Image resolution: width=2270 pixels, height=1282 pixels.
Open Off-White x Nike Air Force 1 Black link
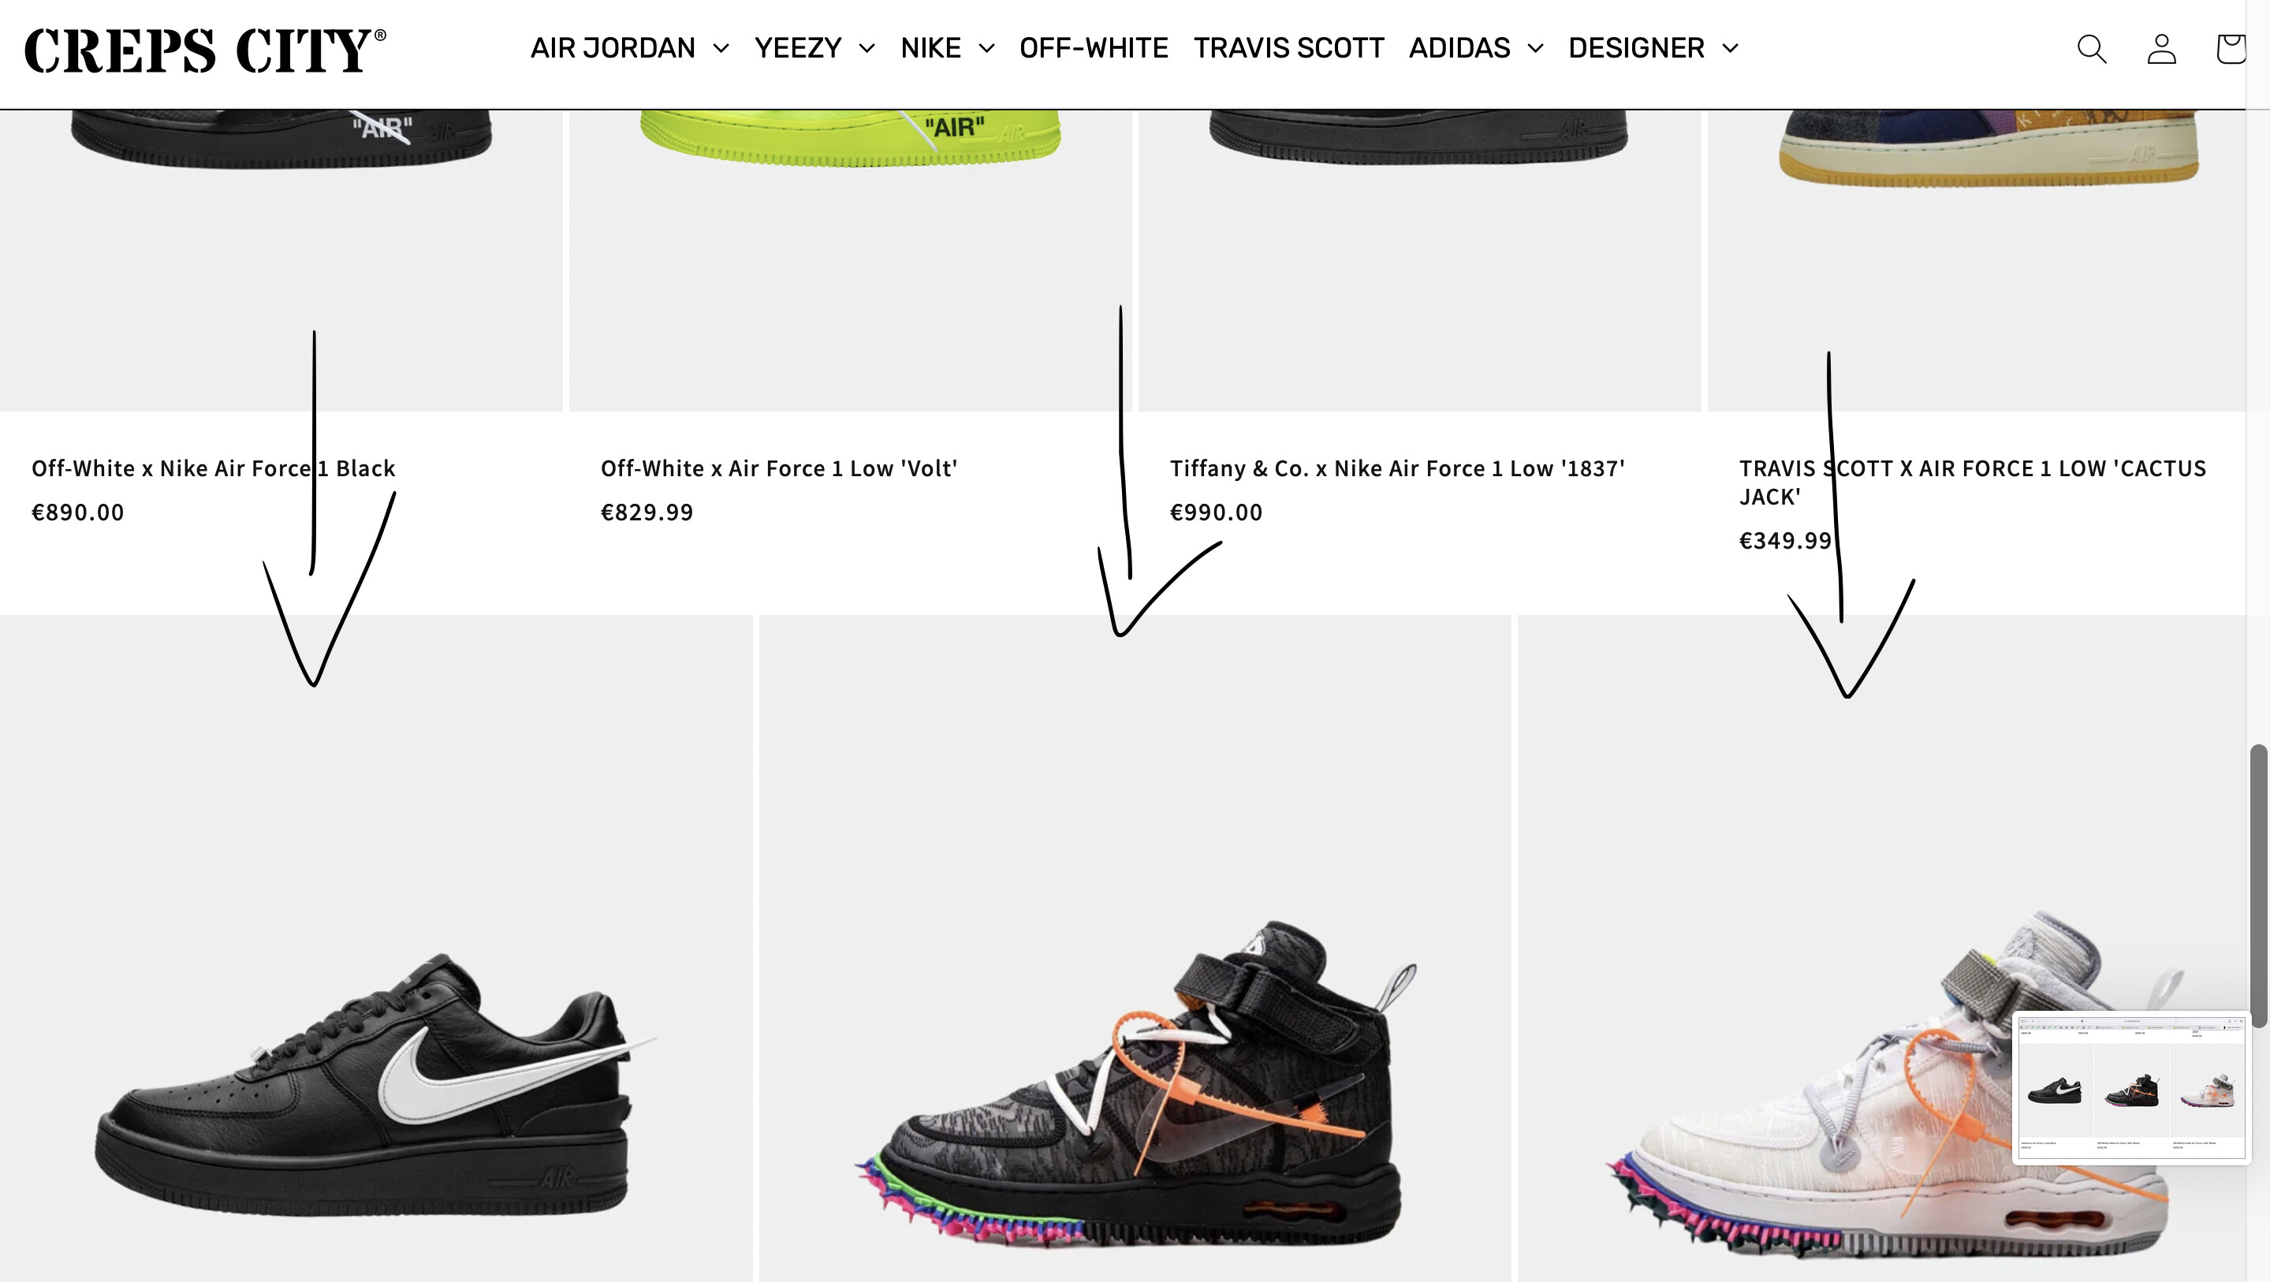point(213,469)
